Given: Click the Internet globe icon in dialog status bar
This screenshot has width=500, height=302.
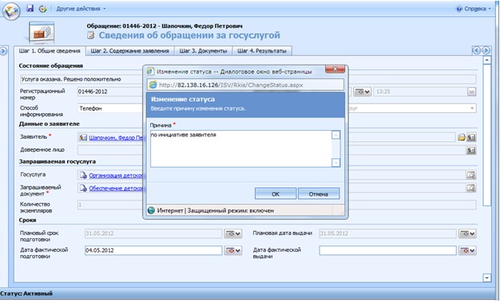Looking at the screenshot, I should pos(151,211).
